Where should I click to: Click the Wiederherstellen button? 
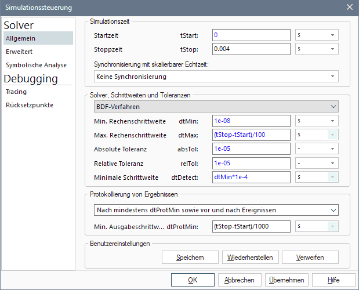coord(251,257)
